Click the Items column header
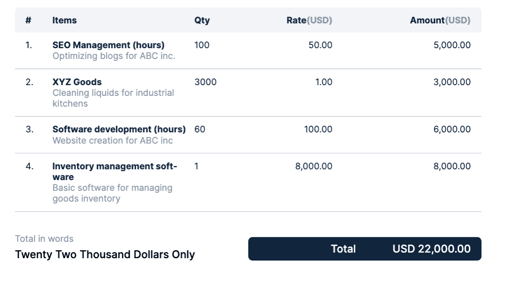 tap(65, 20)
